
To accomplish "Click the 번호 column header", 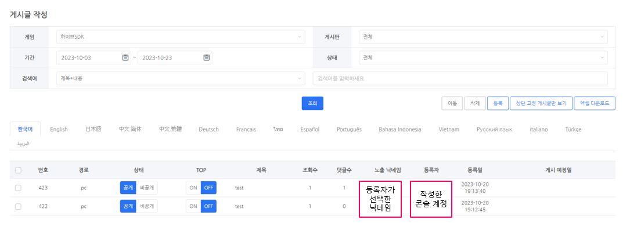I will (x=43, y=170).
